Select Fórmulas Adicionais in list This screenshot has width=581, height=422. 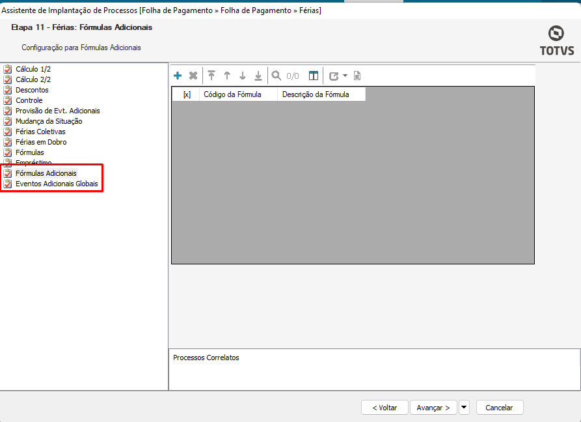pos(46,173)
